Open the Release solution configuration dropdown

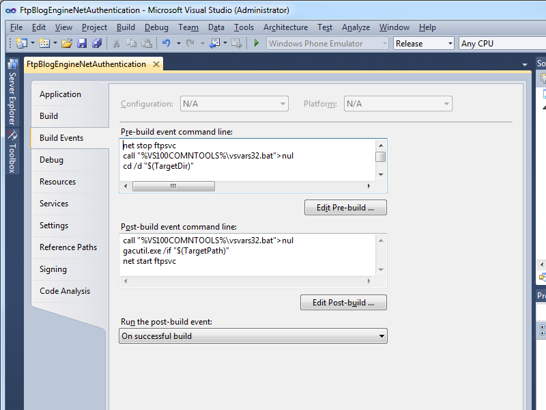click(x=424, y=43)
